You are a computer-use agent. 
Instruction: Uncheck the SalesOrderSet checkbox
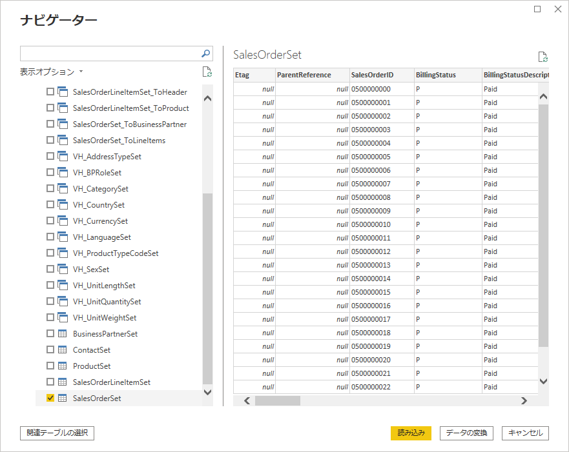pyautogui.click(x=50, y=398)
